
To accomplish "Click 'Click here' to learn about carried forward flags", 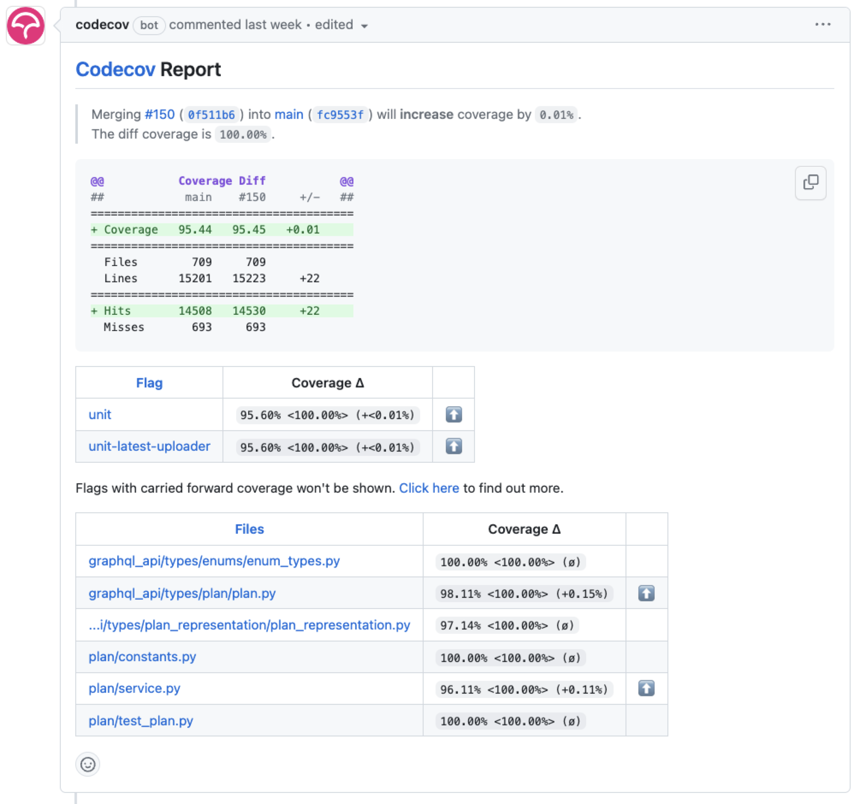I will (x=430, y=488).
